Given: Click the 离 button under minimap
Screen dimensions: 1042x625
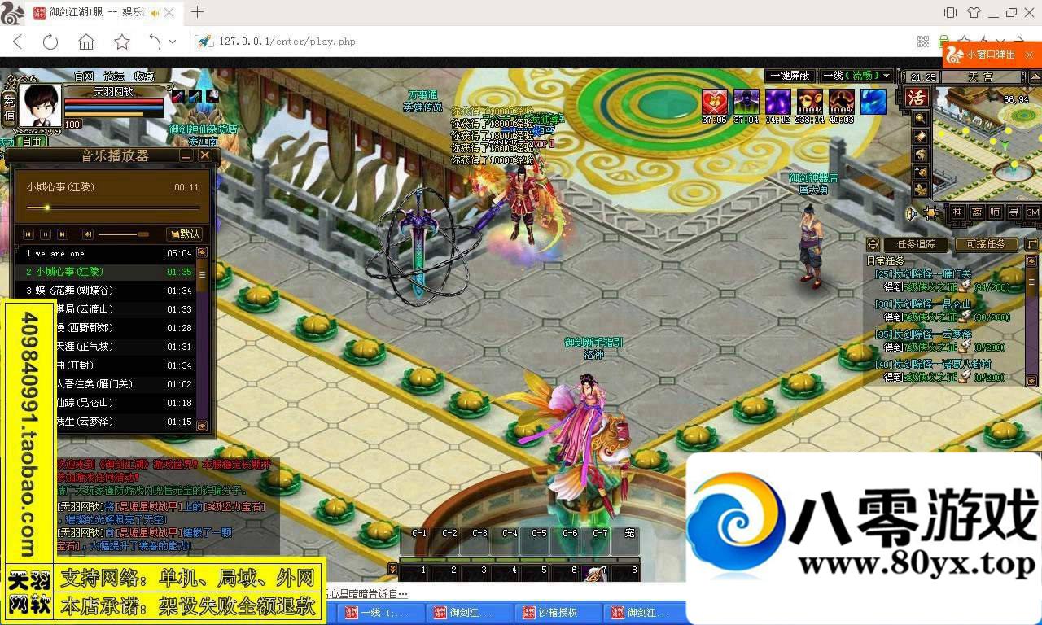Looking at the screenshot, I should coord(976,212).
